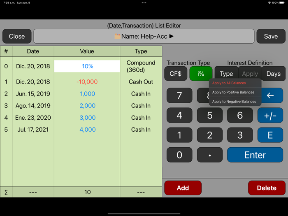Select the 1,000 value cell

coord(87,94)
